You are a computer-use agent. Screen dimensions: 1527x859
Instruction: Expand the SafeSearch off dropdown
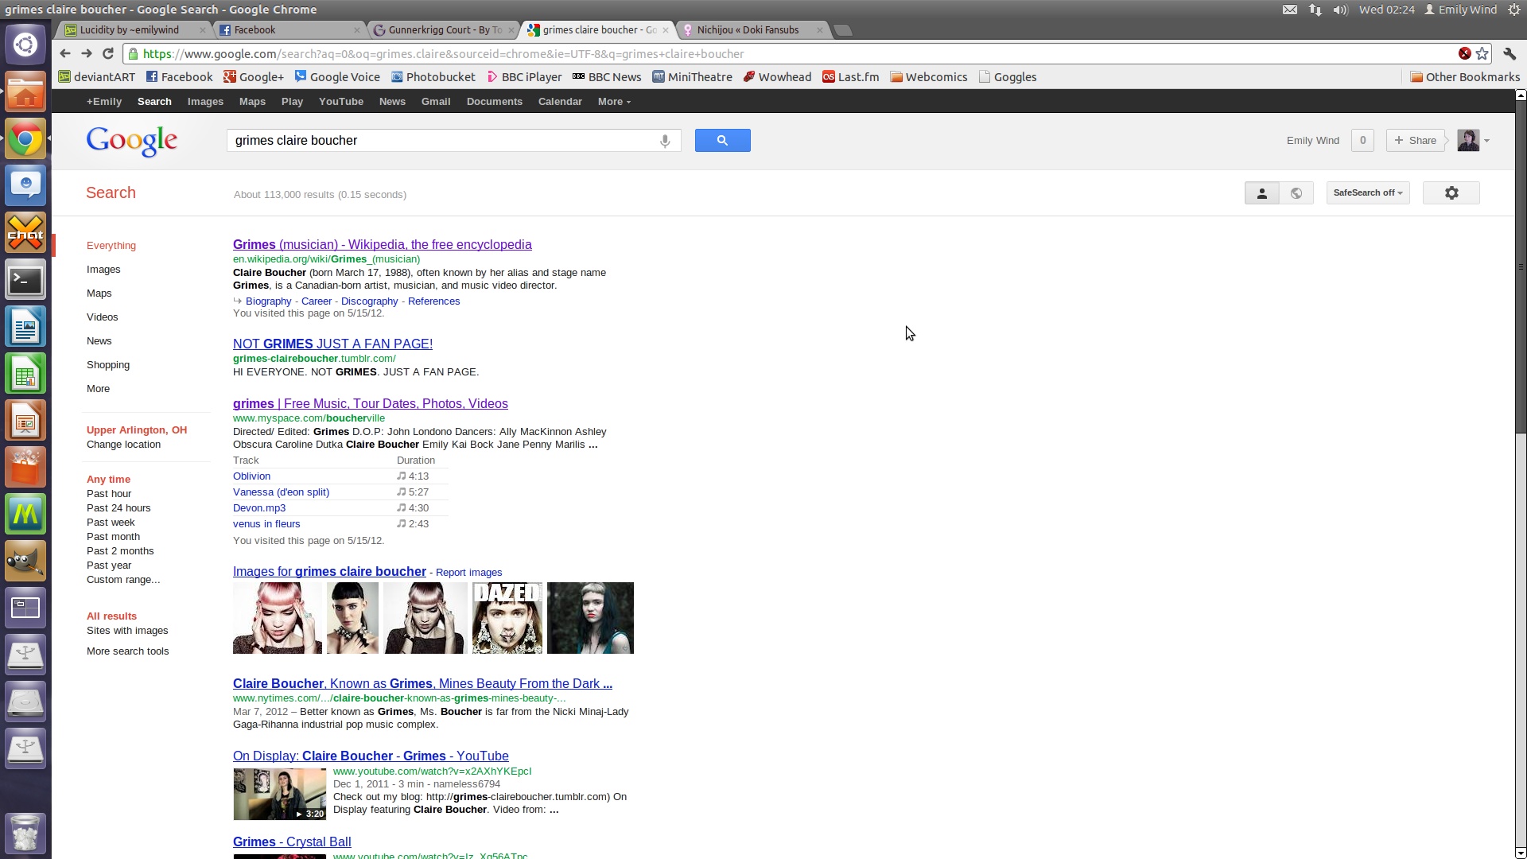click(x=1368, y=193)
